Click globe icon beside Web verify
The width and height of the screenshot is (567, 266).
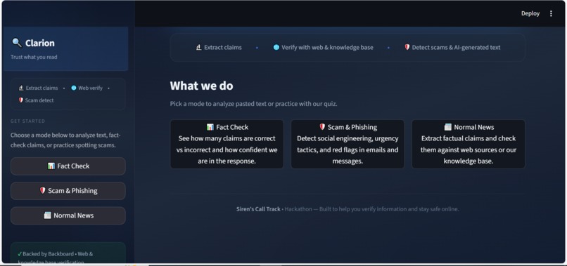[x=74, y=88]
